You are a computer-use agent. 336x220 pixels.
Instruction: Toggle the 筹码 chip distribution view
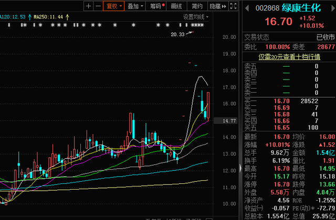click(x=156, y=6)
